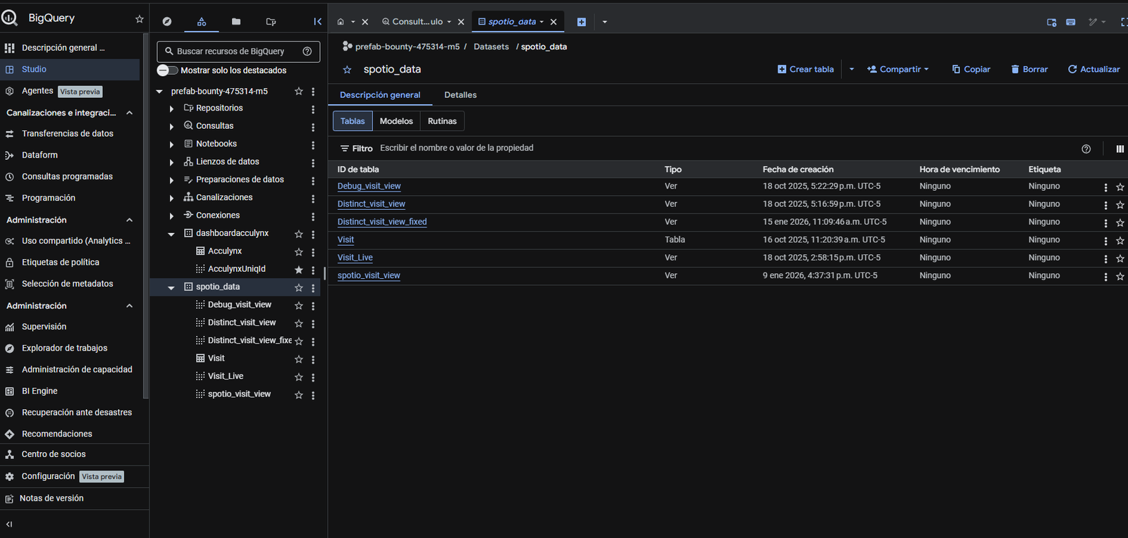This screenshot has width=1128, height=538.
Task: Click the Actualizar button
Action: (1093, 69)
